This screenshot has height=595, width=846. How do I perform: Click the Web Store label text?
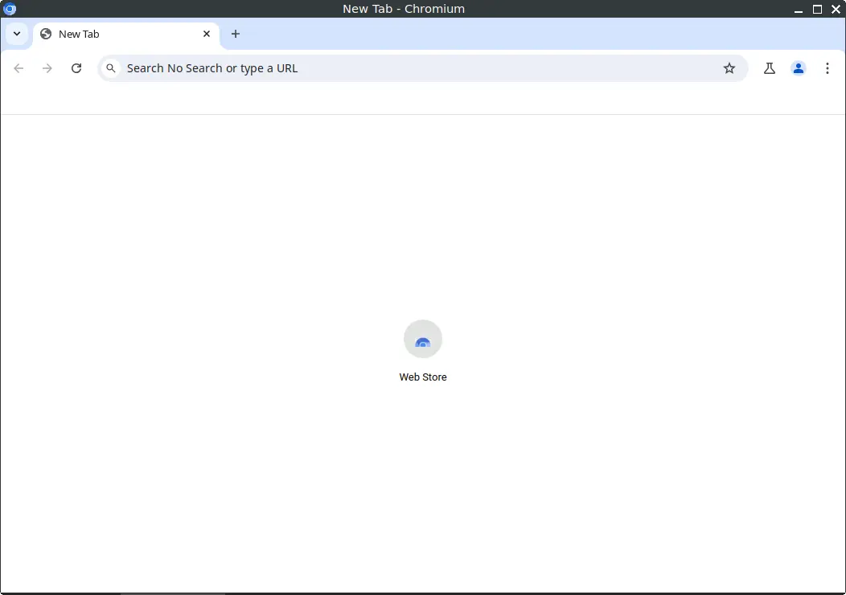click(423, 377)
